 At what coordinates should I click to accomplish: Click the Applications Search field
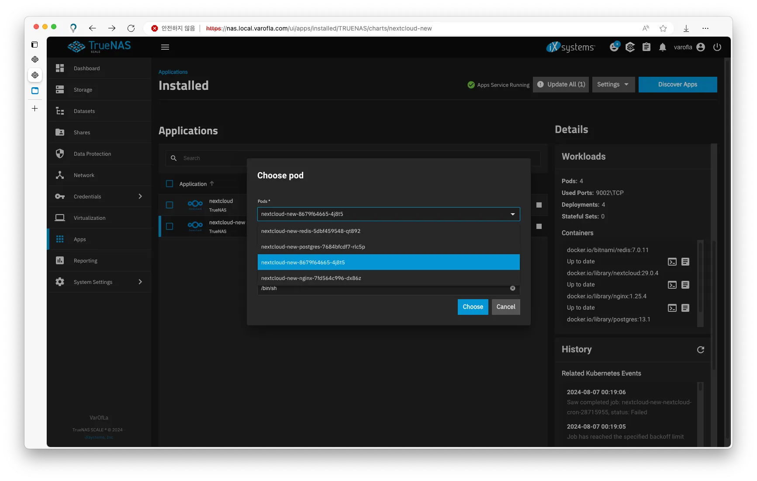(x=353, y=158)
